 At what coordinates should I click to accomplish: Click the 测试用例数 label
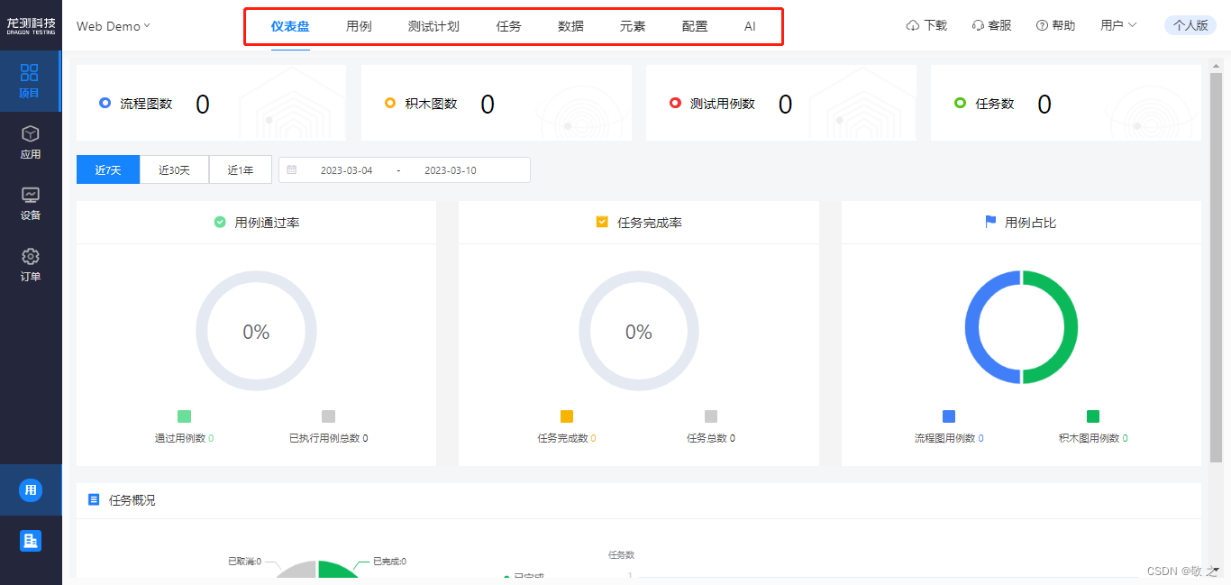point(722,104)
